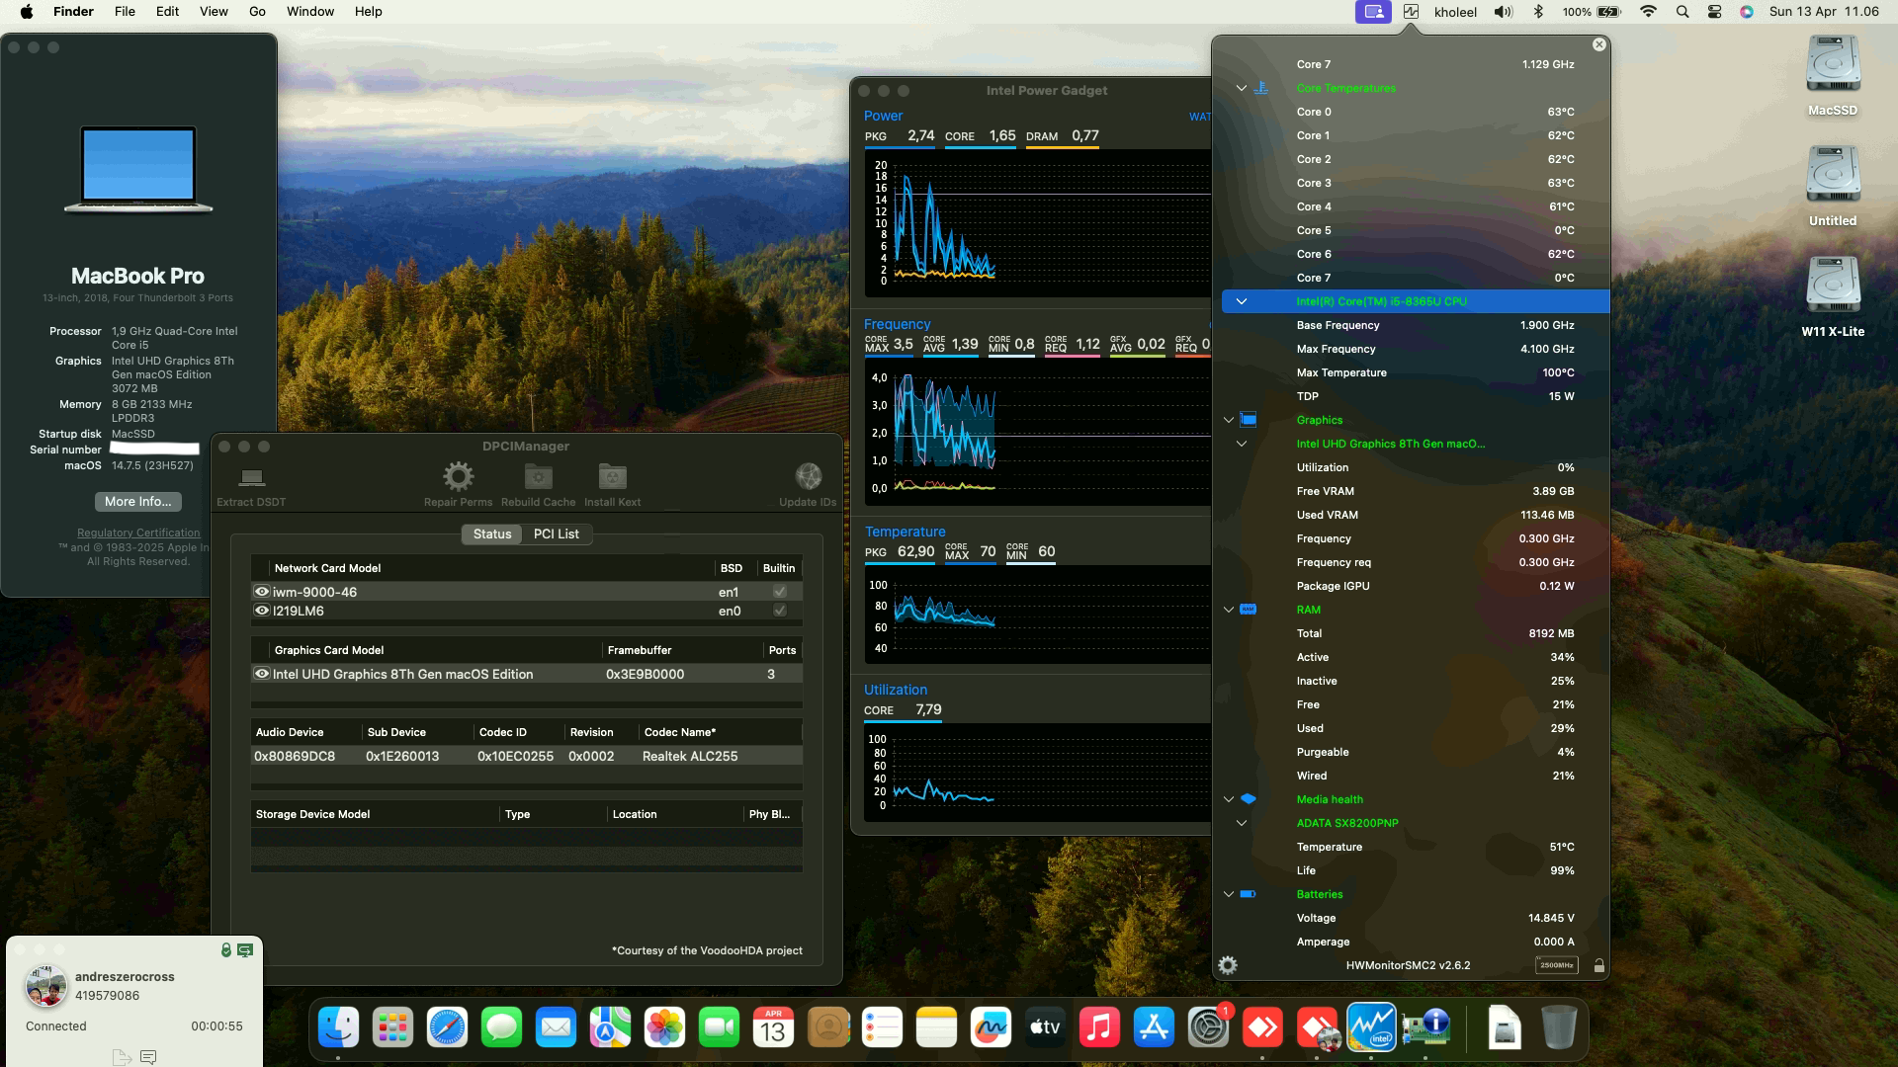The height and width of the screenshot is (1067, 1898).
Task: Uncheck the Builtin checkbox for en0
Action: point(779,611)
